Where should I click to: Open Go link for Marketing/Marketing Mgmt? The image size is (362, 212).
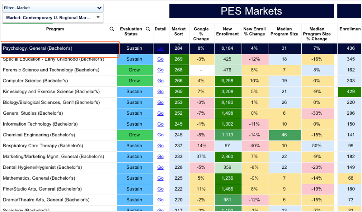click(160, 157)
